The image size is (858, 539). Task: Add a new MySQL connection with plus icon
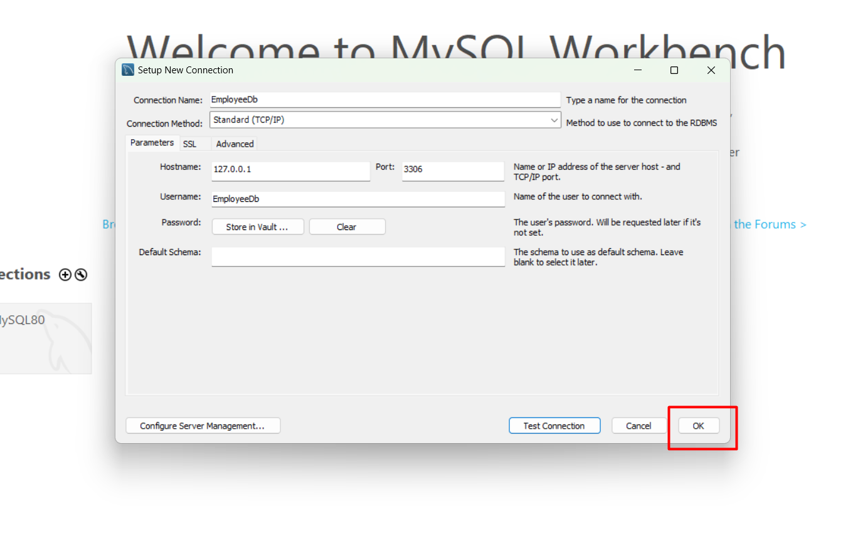click(x=65, y=275)
